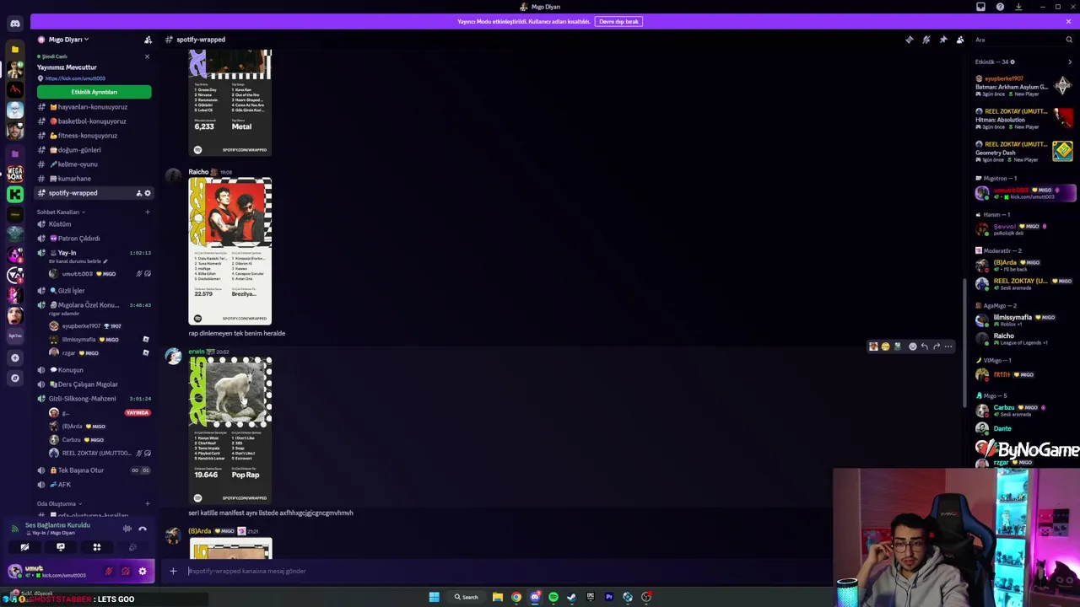Open the Help question mark icon
This screenshot has width=1080, height=607.
point(1000,7)
